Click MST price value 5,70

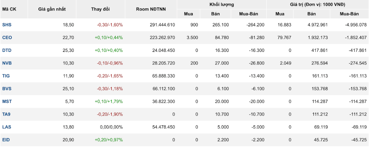[70, 102]
